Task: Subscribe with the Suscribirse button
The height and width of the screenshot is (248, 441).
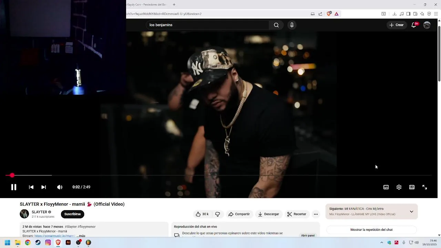Action: click(72, 214)
